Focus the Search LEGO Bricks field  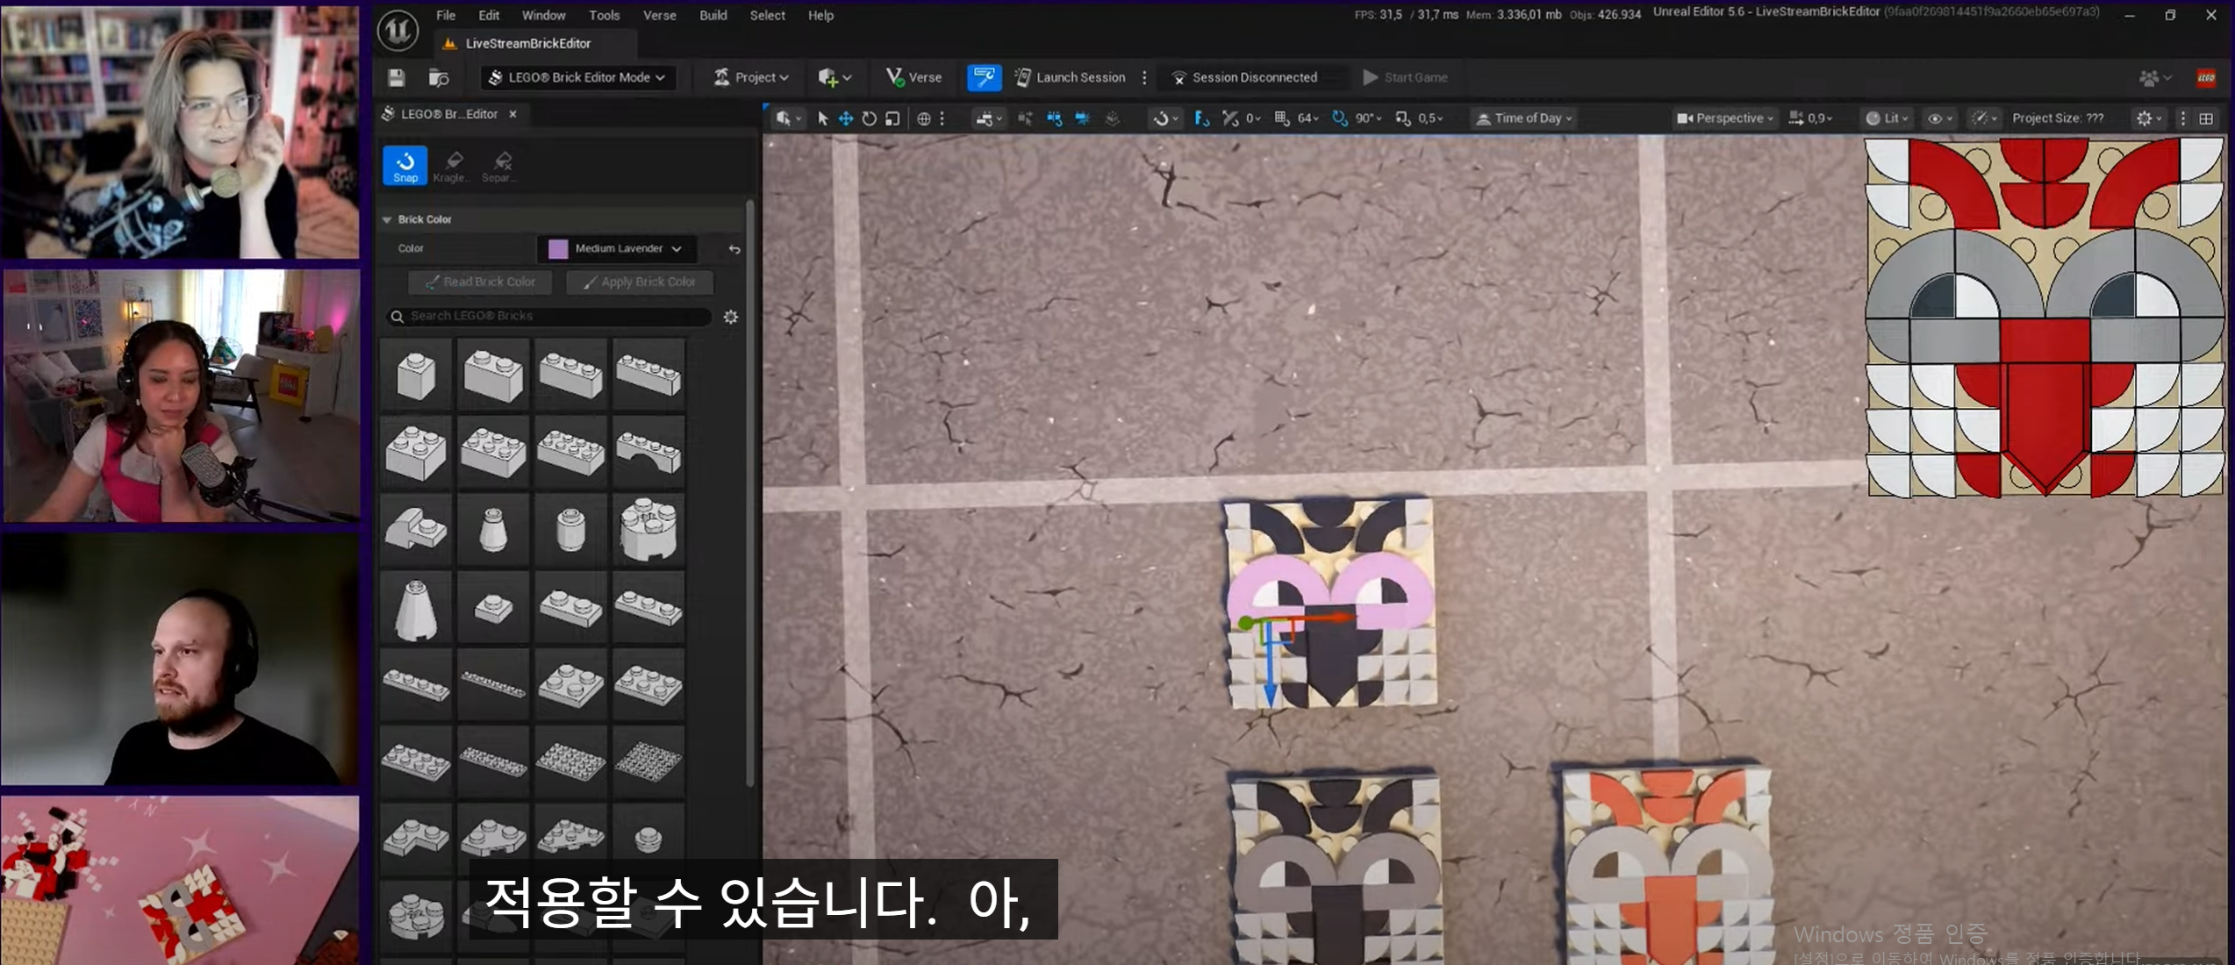pos(550,317)
